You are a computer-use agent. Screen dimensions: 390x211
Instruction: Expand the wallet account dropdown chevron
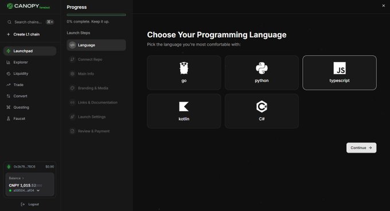coord(38,190)
